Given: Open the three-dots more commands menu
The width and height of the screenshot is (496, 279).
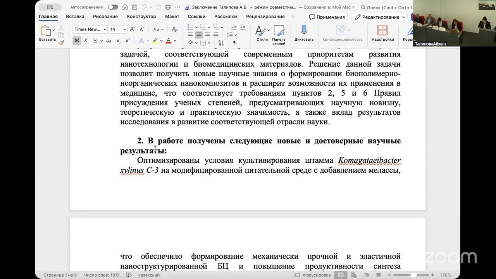Looking at the screenshot, I should click(178, 7).
